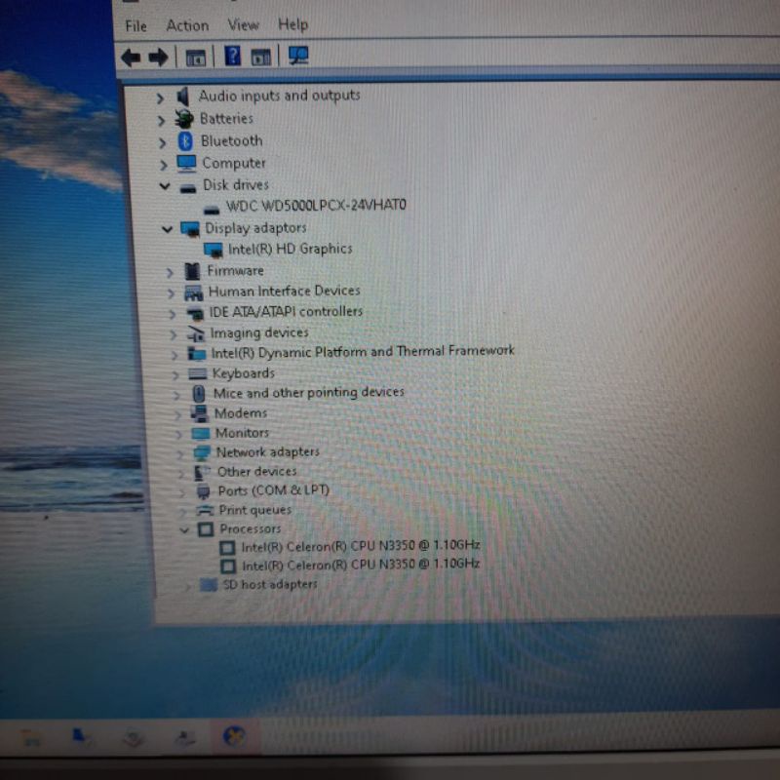Click the Keyboards icon
780x780 pixels.
click(x=198, y=374)
